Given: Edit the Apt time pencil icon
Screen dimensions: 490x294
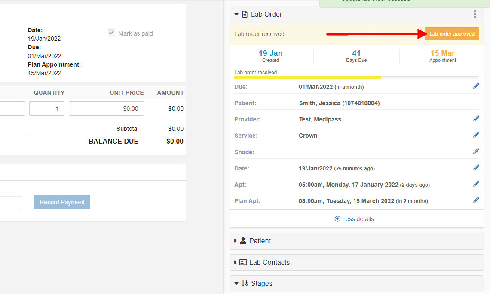Looking at the screenshot, I should point(476,184).
